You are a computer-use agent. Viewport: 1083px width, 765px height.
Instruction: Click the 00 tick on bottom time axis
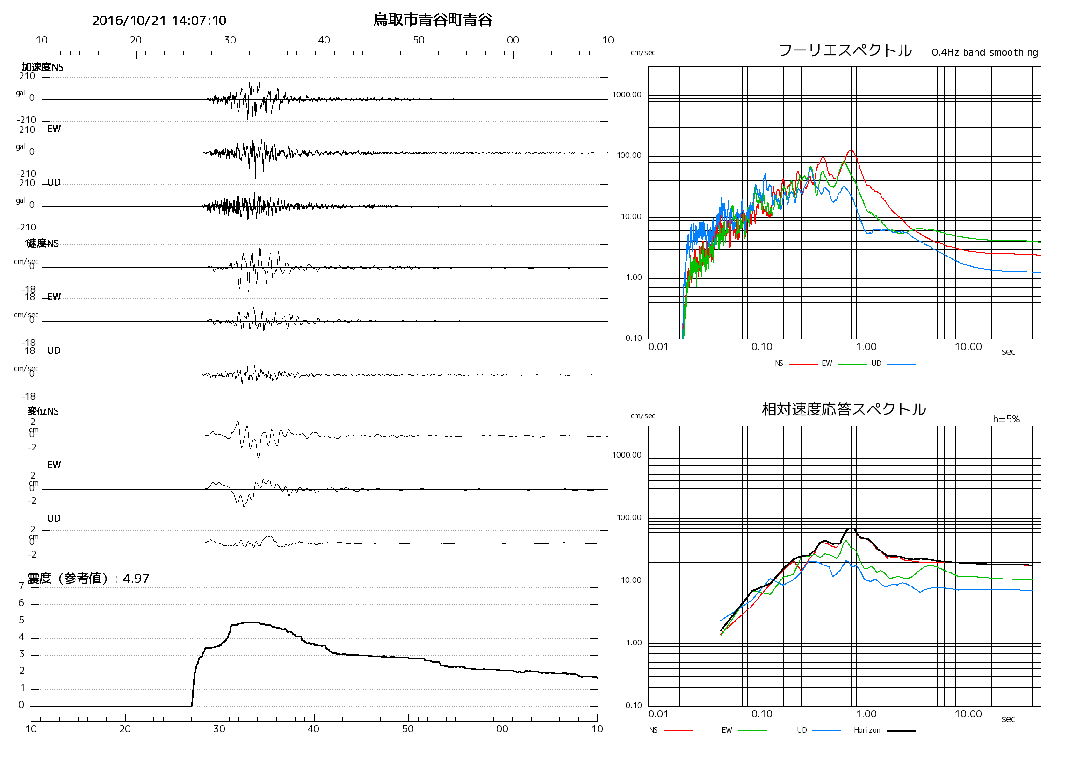pos(502,729)
